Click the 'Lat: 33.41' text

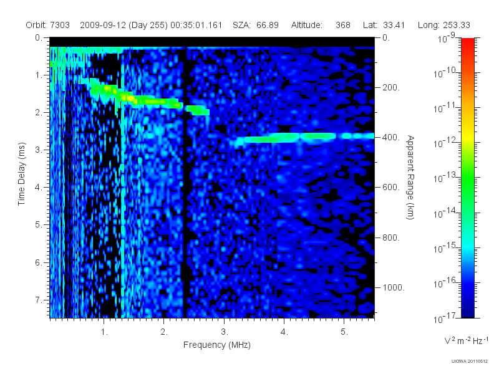[x=384, y=25]
